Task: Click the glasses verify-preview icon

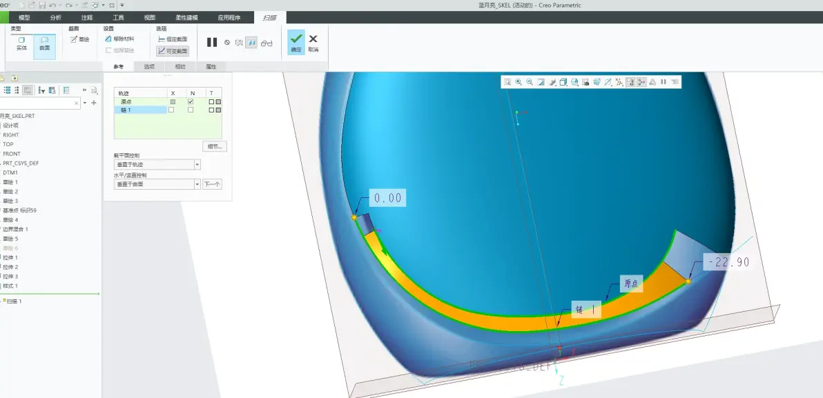Action: (x=267, y=43)
